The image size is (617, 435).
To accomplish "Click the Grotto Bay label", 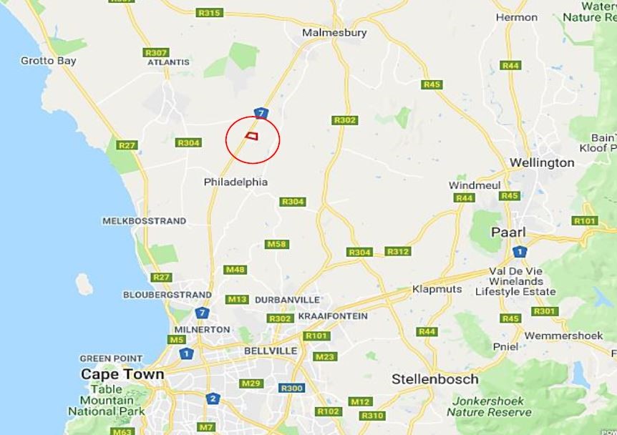I will (49, 61).
